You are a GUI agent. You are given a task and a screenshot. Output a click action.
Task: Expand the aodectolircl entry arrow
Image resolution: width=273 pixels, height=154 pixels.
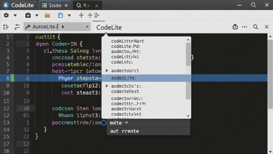pyautogui.click(x=107, y=71)
